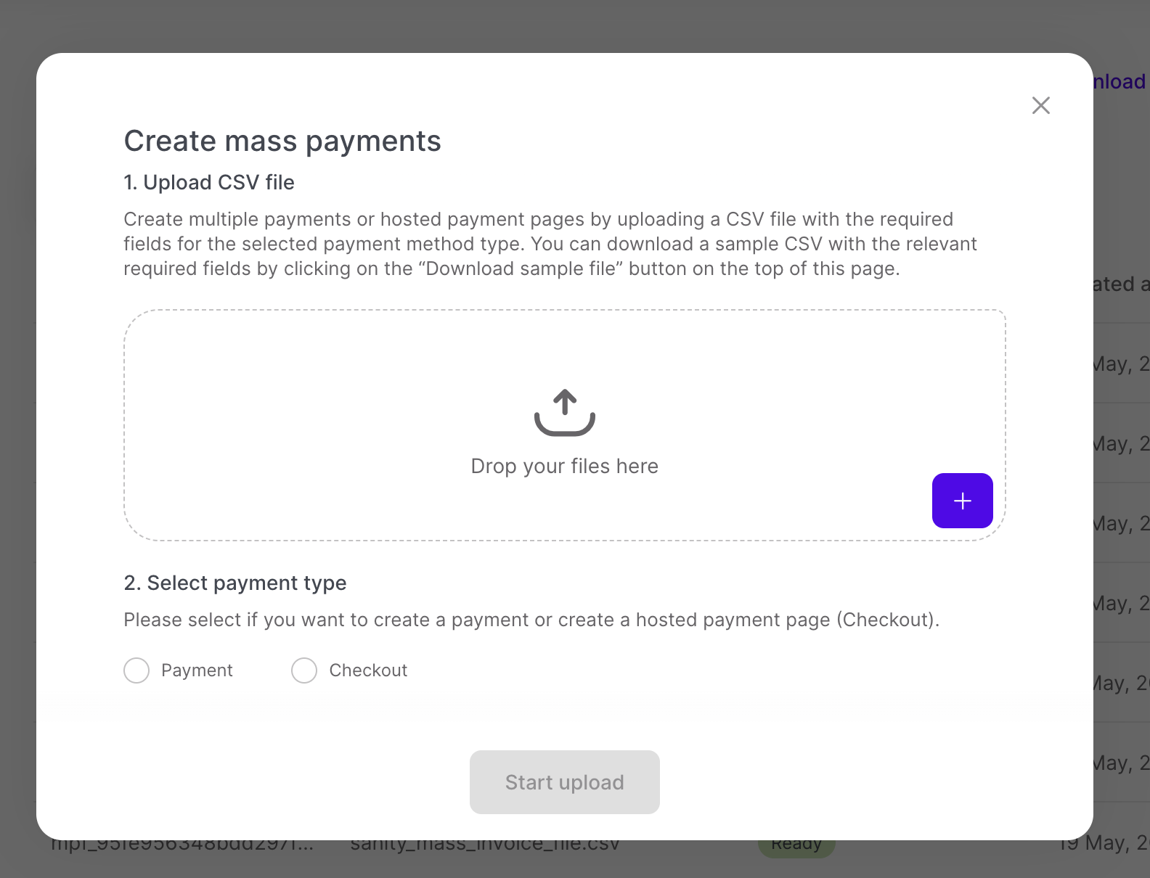
Task: Select the Payment radio button
Action: [136, 670]
